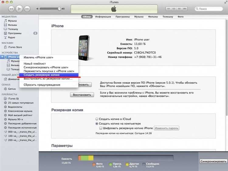Click the Rewind (previous track) button
Screen dimensions: 228x171
(x=11, y=9)
